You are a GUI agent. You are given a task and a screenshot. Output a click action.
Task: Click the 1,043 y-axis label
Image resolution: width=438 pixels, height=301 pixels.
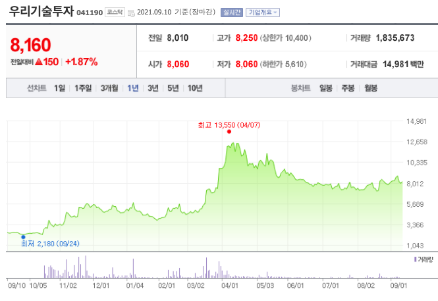click(x=415, y=246)
